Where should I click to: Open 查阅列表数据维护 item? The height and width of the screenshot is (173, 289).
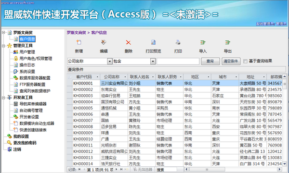[x=35, y=91]
